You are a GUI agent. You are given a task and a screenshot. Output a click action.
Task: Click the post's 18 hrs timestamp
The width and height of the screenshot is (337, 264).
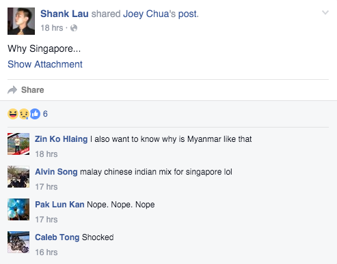52,28
